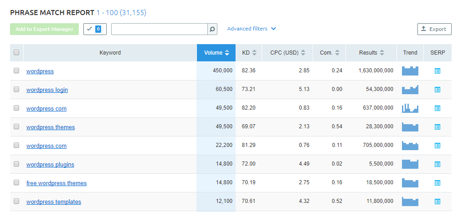Select the 5.13 CPC value
The height and width of the screenshot is (212, 453).
click(x=304, y=89)
